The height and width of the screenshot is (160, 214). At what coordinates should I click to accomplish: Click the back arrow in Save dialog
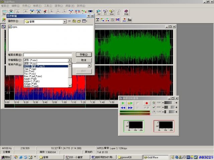click(70, 21)
